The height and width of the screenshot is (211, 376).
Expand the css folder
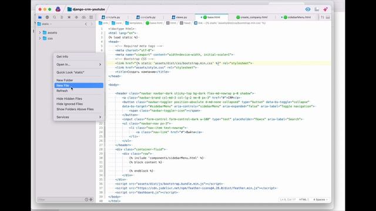tap(40, 38)
